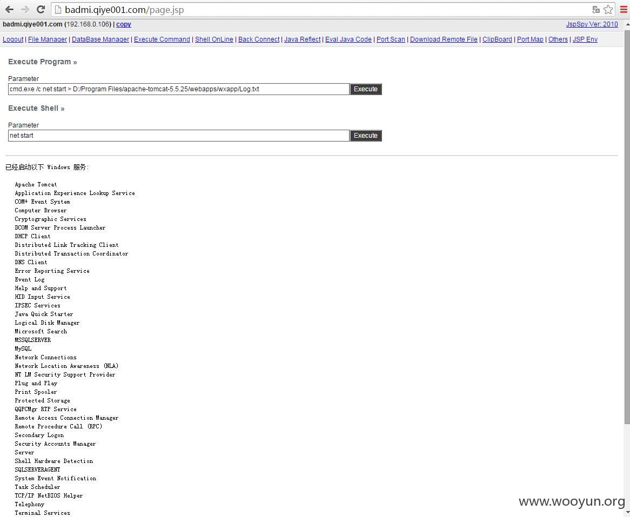This screenshot has width=630, height=517.
Task: Click the browser forward arrow
Action: [x=25, y=9]
